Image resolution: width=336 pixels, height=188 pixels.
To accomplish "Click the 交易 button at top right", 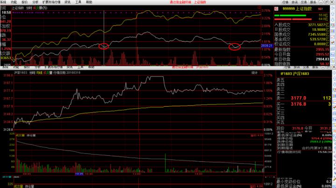I will pos(304,2).
